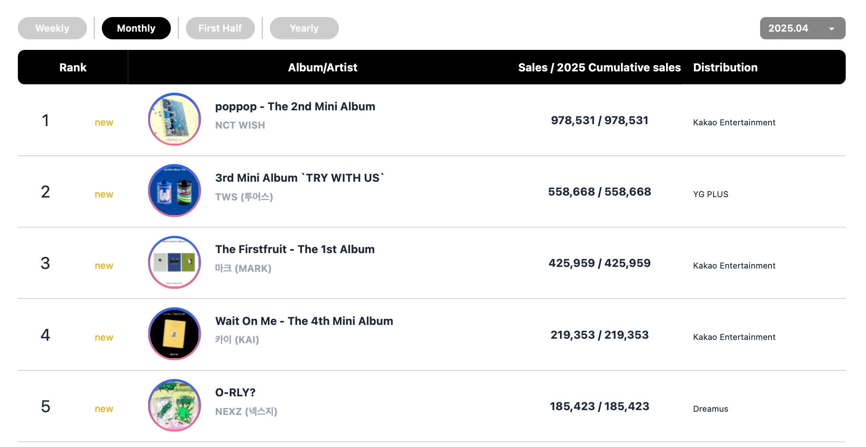Open Wait On Me - The 4th Mini Album
Viewport: 866px width, 447px height.
coord(304,321)
